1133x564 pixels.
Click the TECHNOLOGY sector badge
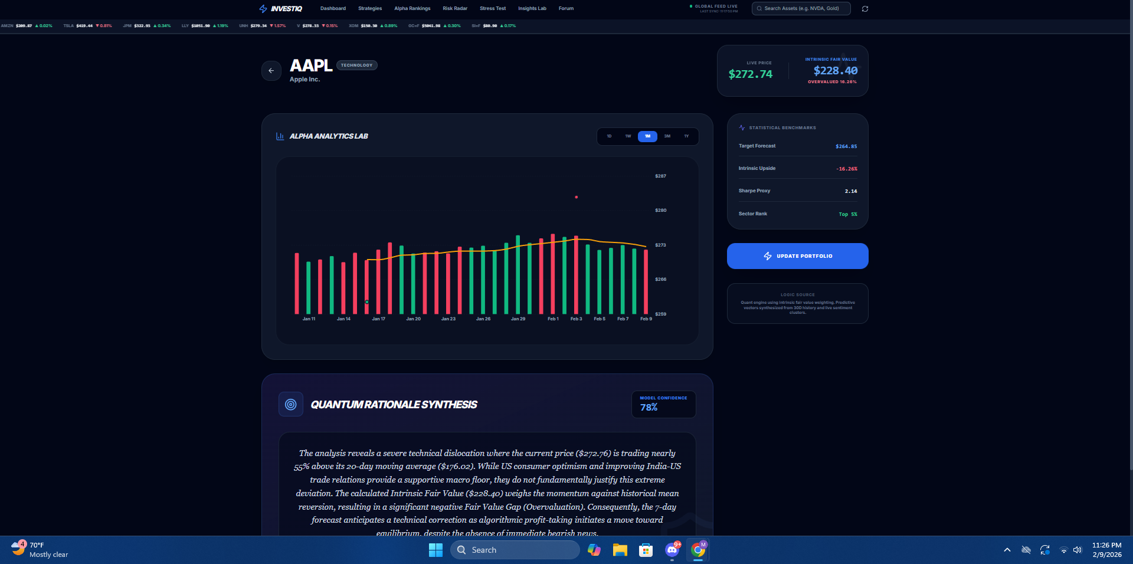(x=356, y=65)
